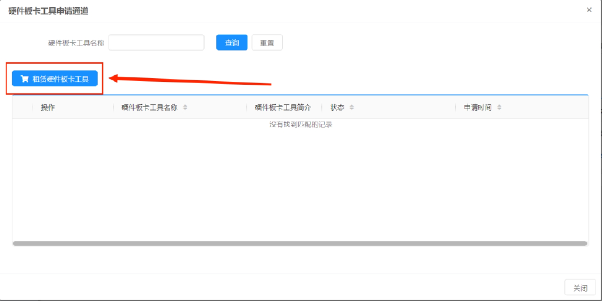Click the 硬件板卡工具申请通道 dialog title
602x301 pixels.
coord(48,11)
